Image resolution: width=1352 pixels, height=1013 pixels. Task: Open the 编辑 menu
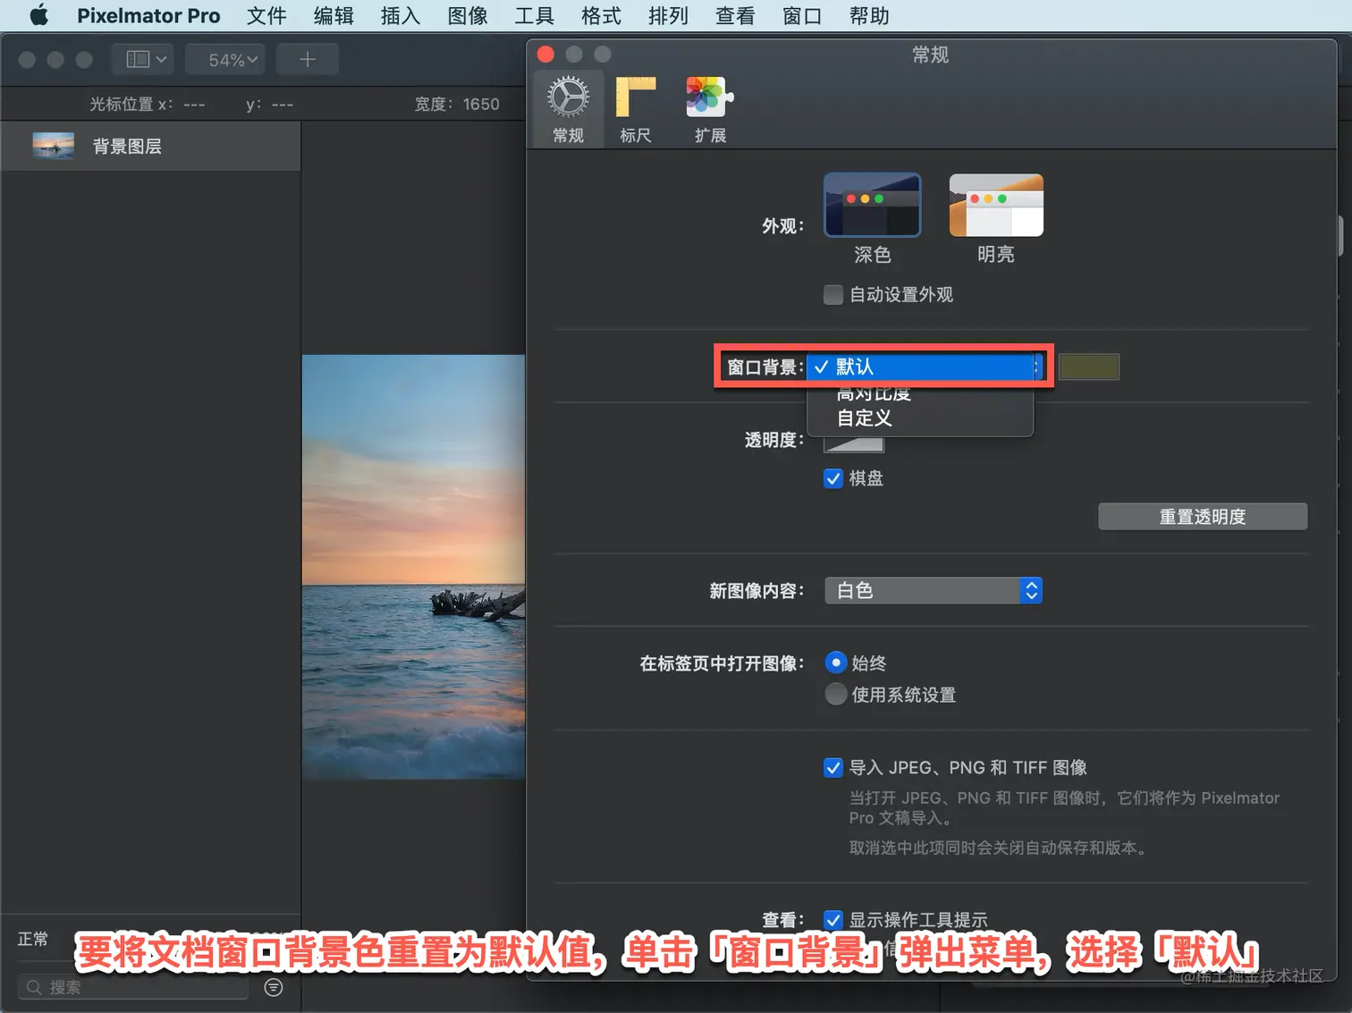coord(334,15)
